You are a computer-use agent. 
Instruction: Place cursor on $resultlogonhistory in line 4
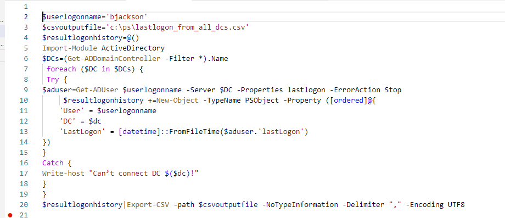(x=82, y=38)
